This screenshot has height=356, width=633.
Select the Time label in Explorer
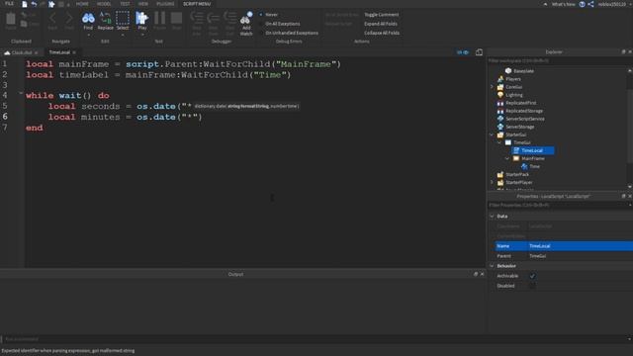534,166
